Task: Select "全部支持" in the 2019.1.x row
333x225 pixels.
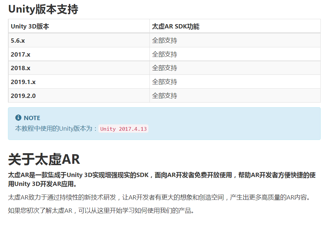Action: (x=165, y=82)
